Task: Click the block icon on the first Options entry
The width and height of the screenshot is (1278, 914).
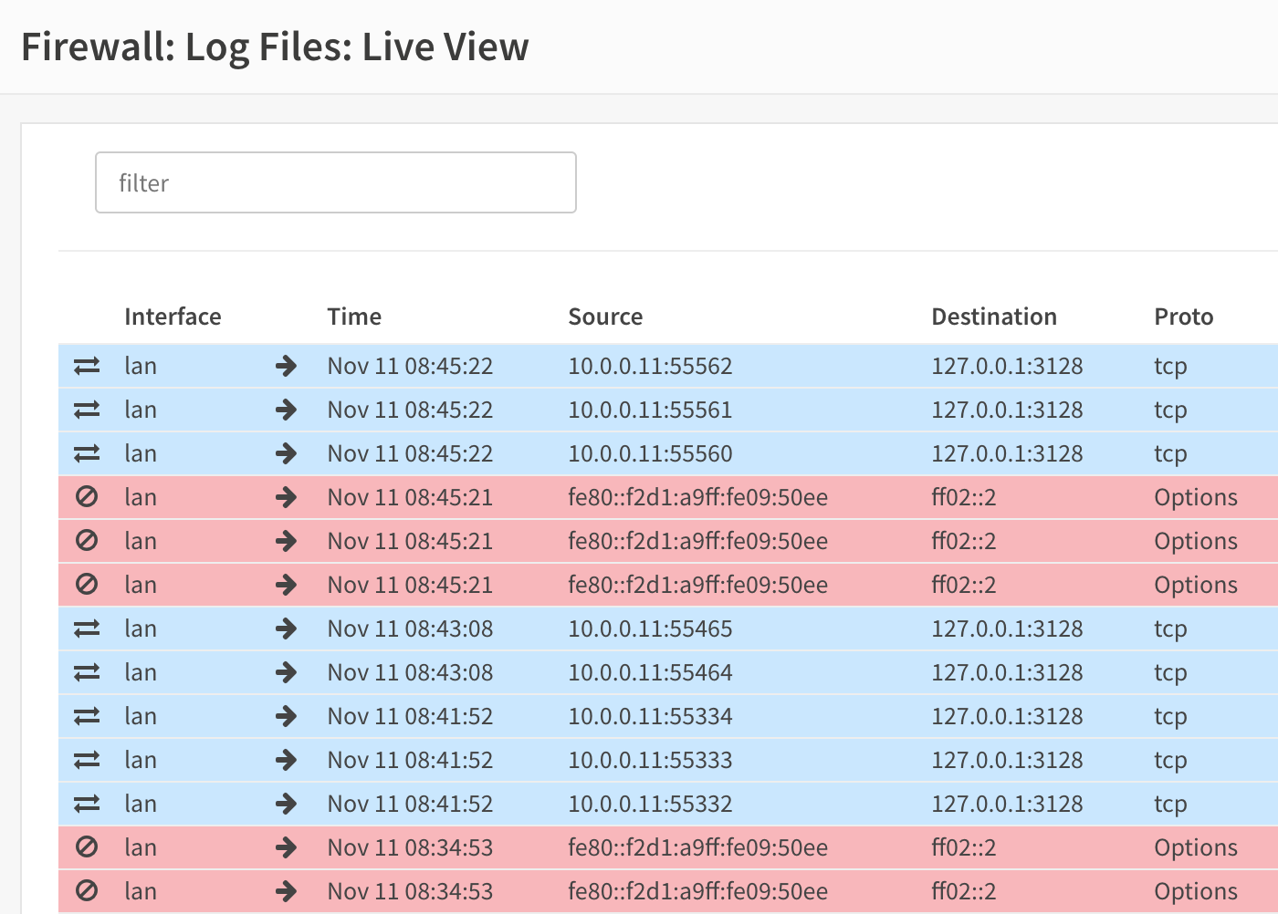Action: (x=88, y=497)
